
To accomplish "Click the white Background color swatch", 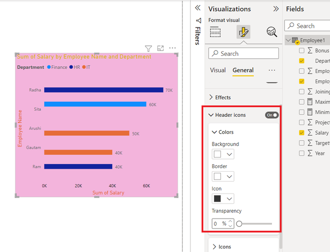I will click(217, 154).
